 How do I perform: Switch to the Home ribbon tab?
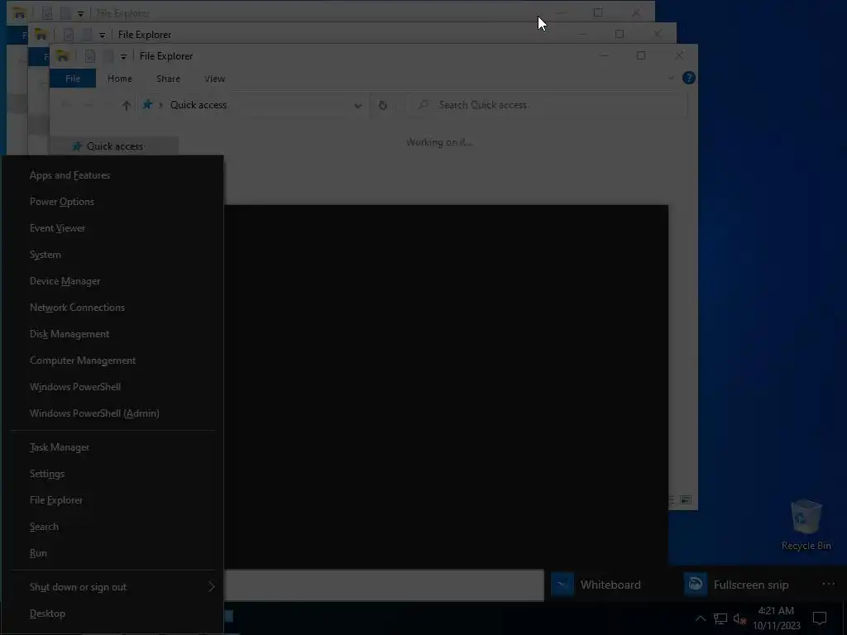119,79
